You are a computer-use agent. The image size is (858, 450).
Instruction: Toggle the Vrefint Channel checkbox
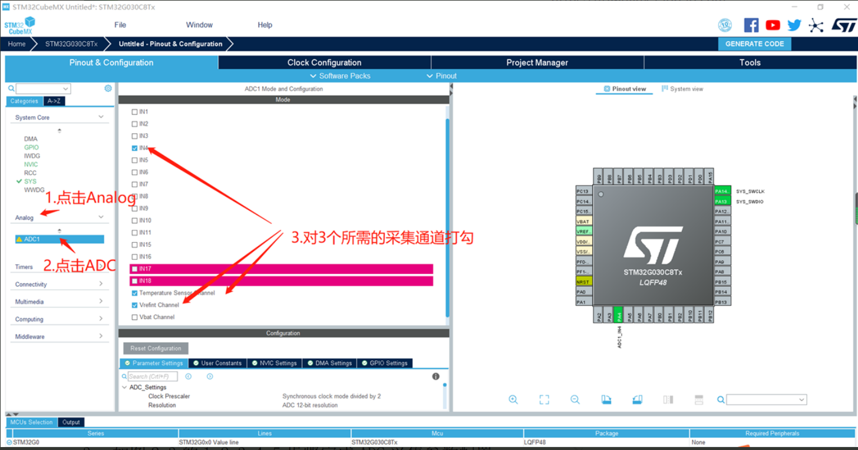pos(134,305)
